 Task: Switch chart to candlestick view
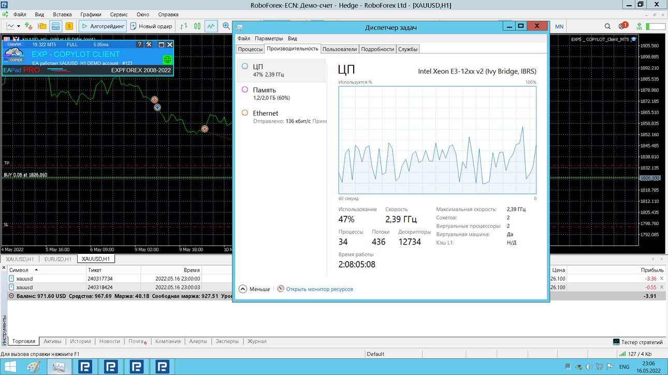click(x=197, y=26)
